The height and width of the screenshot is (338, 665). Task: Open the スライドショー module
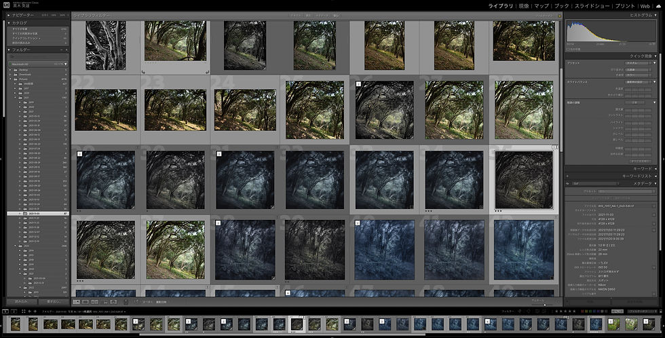tap(592, 6)
